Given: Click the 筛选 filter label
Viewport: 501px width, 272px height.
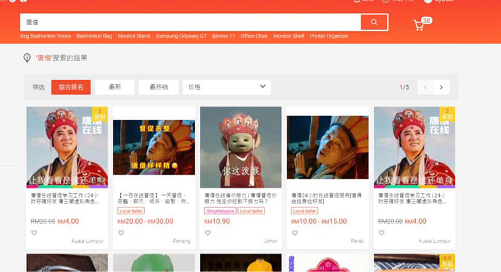Looking at the screenshot, I should pos(39,87).
